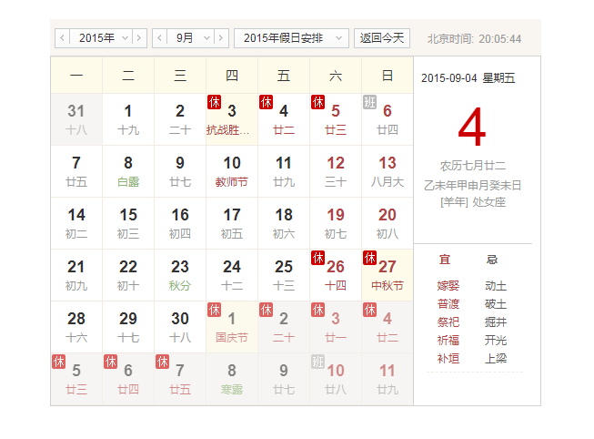Select September 10 教师节
This screenshot has height=439, width=594.
[x=232, y=171]
